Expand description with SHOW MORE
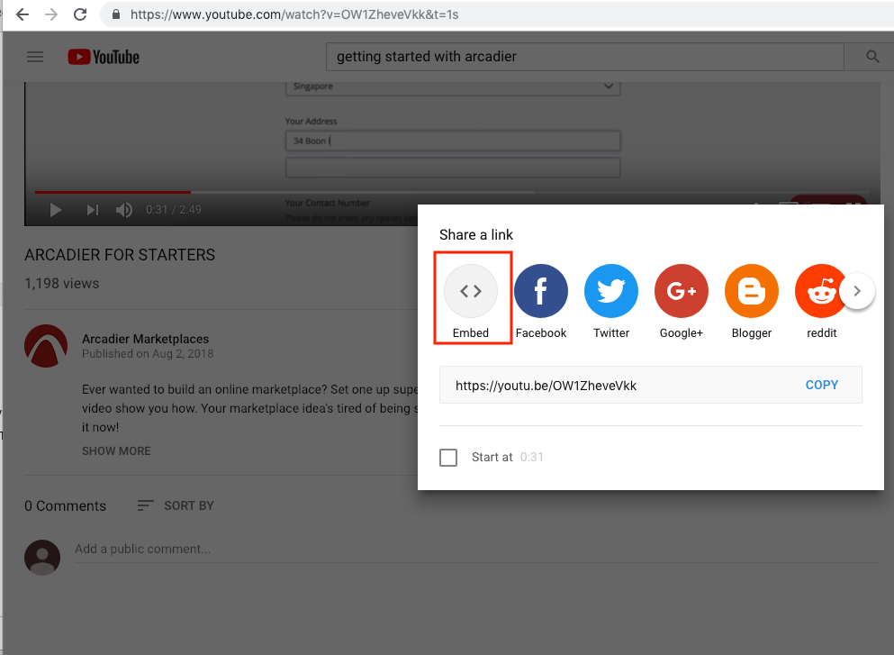Image resolution: width=894 pixels, height=655 pixels. point(116,450)
